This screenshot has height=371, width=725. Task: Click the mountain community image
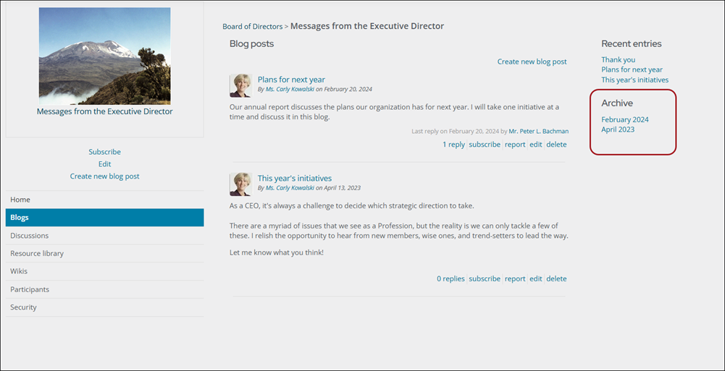pos(104,56)
